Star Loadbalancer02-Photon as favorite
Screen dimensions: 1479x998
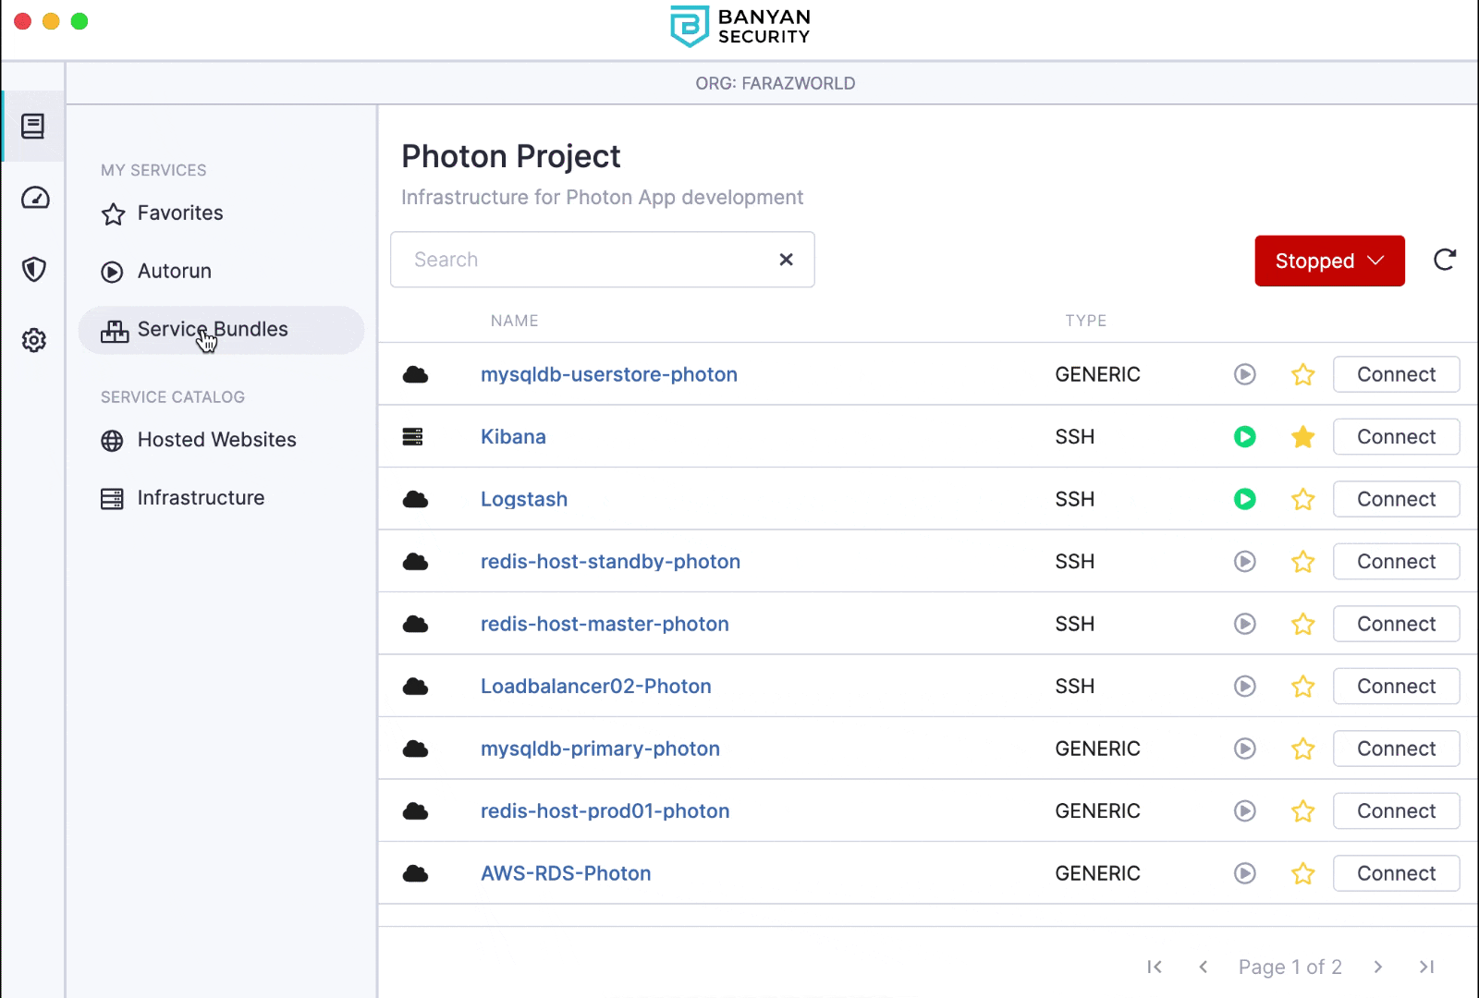(x=1303, y=686)
